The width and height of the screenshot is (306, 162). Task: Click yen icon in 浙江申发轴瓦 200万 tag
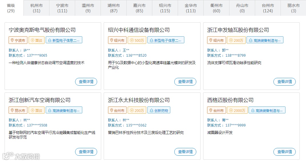pos(231,40)
